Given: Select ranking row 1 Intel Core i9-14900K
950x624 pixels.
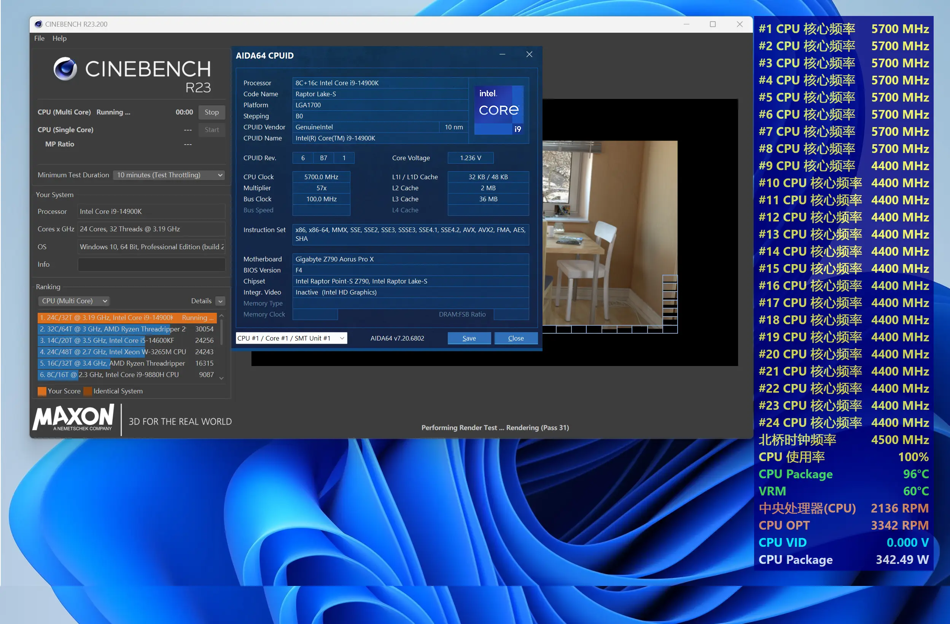Looking at the screenshot, I should pyautogui.click(x=127, y=317).
